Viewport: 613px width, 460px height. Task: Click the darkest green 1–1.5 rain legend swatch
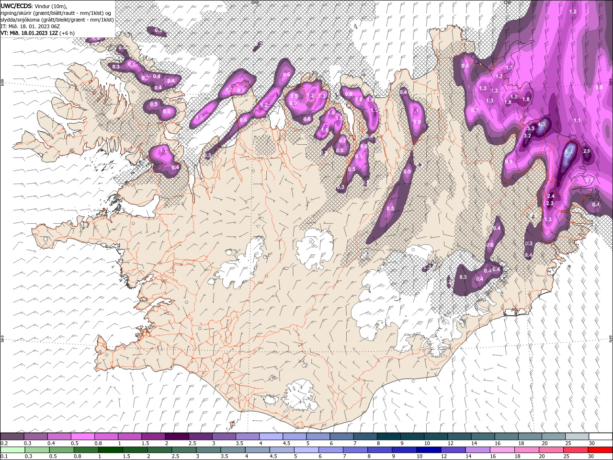pyautogui.click(x=110, y=450)
